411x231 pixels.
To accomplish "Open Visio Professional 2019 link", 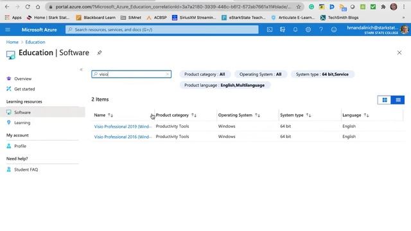I will [x=123, y=126].
